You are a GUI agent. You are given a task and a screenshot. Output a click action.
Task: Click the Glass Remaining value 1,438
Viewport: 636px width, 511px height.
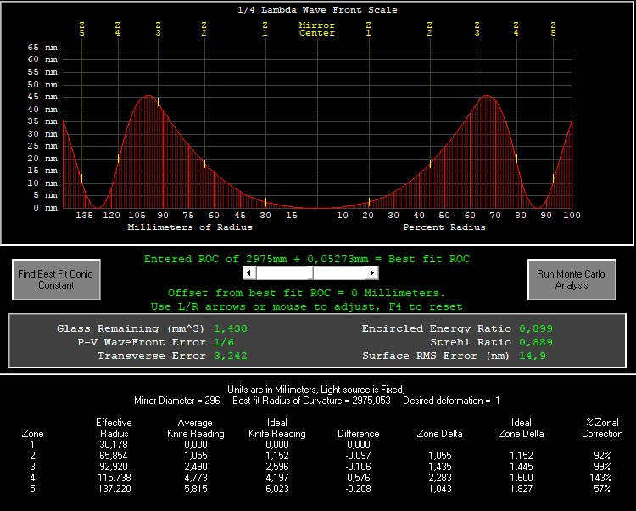231,328
